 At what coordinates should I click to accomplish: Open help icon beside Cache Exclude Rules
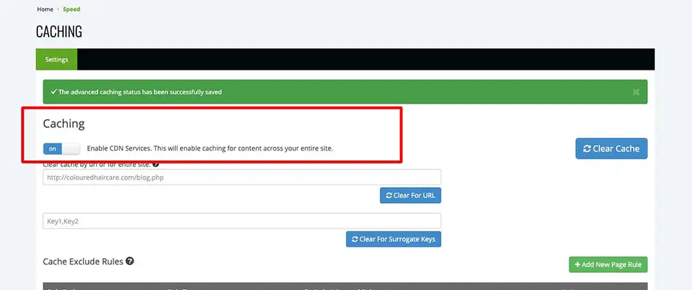tap(130, 261)
